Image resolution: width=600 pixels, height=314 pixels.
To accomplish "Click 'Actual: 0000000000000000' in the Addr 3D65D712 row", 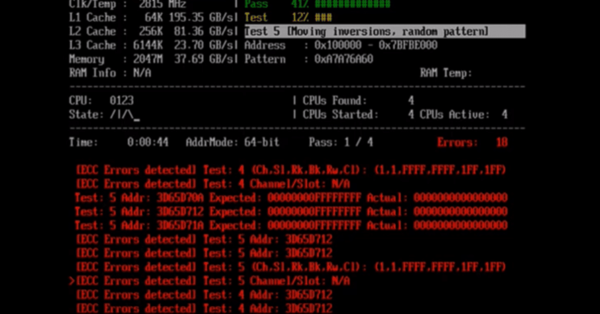I will 437,212.
